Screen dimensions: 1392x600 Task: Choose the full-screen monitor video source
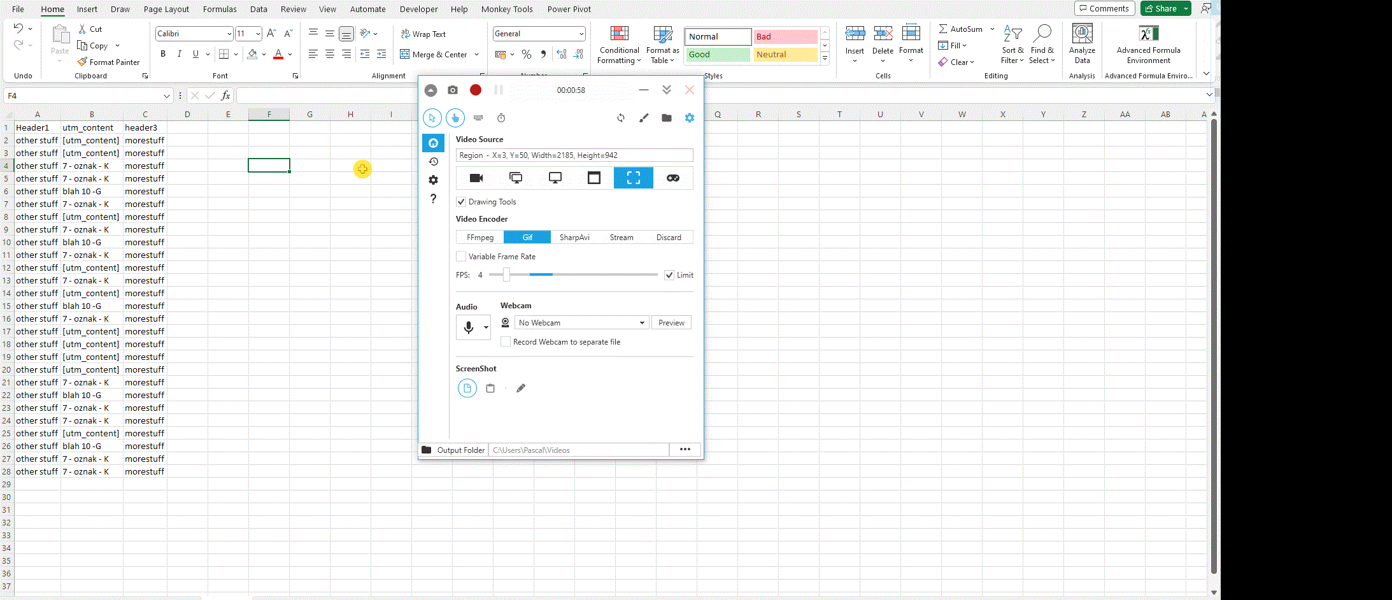pos(555,178)
